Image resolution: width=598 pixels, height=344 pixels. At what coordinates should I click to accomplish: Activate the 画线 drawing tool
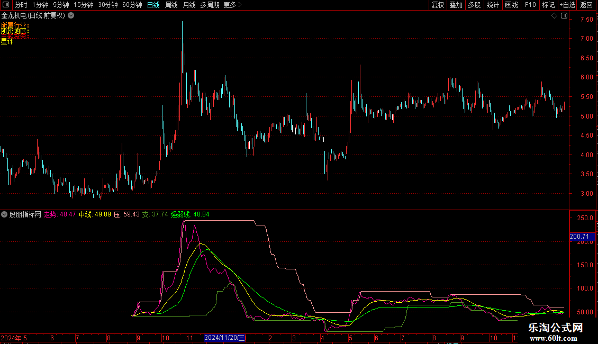(x=511, y=5)
